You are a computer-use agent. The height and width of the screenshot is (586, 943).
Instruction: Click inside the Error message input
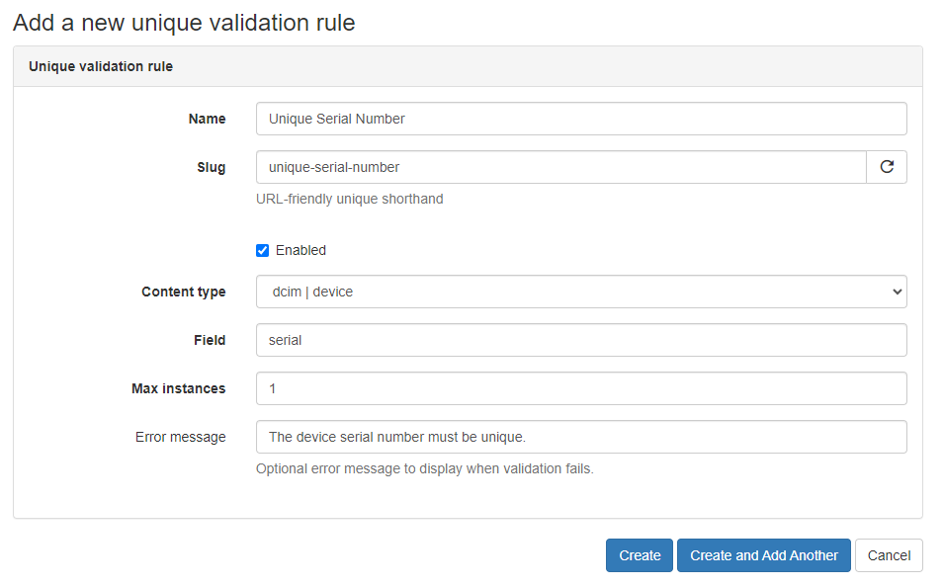coord(580,437)
